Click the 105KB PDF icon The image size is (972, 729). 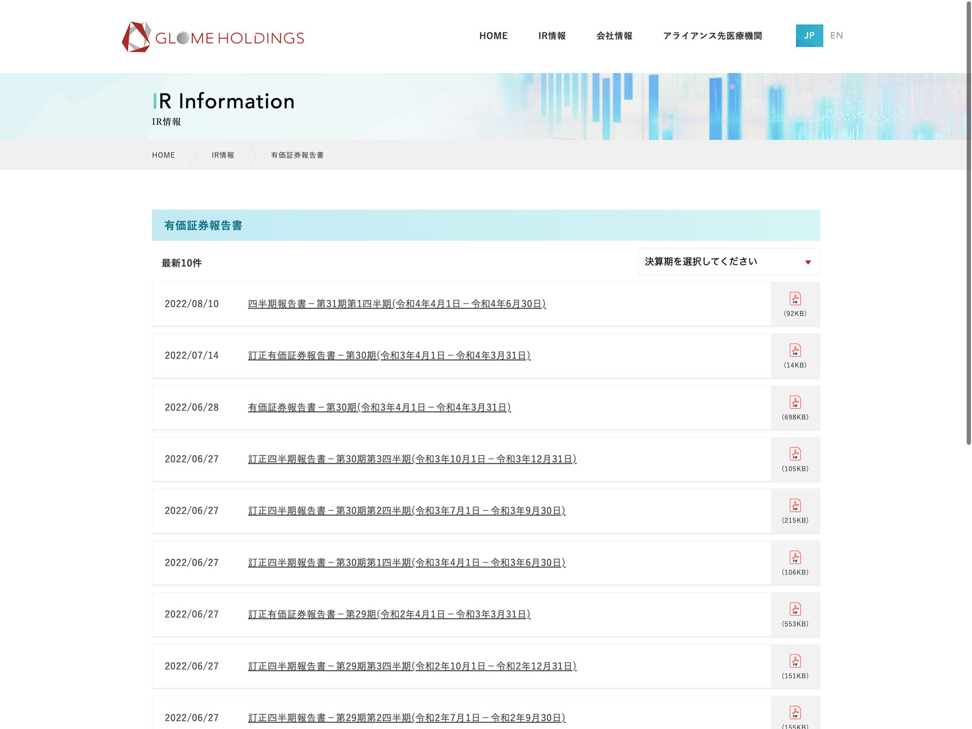(795, 454)
